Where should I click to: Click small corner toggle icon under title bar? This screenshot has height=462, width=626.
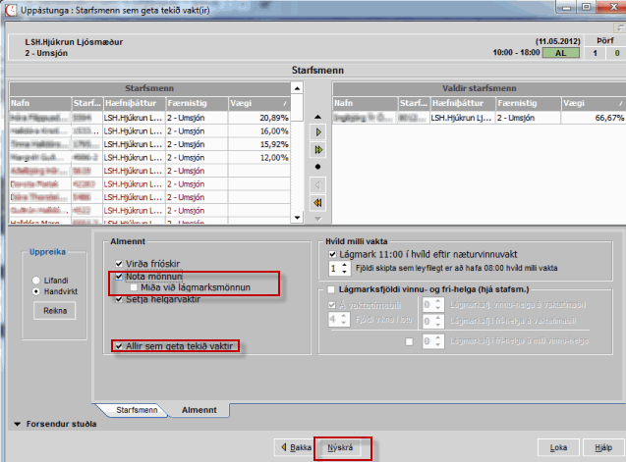click(x=620, y=27)
